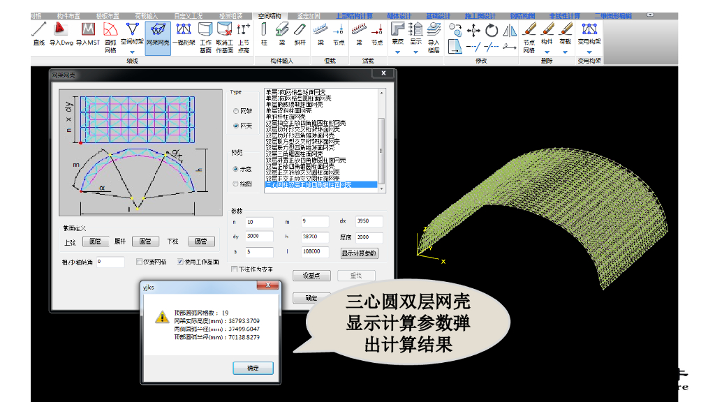This screenshot has height=402, width=715.
Task: Click the 取消工作基面 icon
Action: click(x=224, y=35)
